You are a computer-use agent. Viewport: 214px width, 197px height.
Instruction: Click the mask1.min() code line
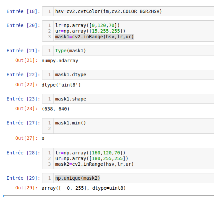[71, 123]
